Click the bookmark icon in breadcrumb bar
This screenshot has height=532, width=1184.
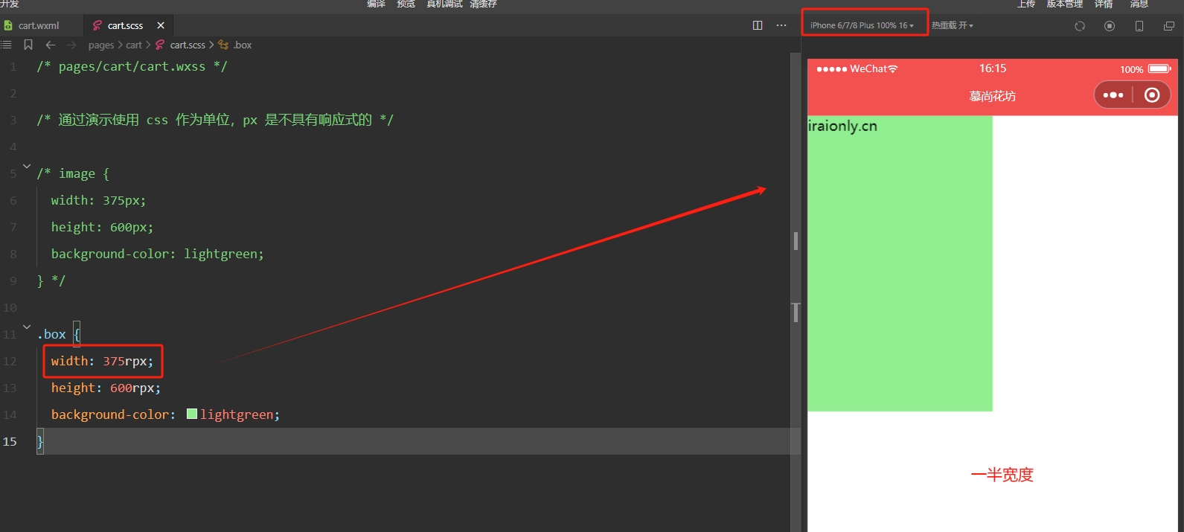tap(28, 45)
